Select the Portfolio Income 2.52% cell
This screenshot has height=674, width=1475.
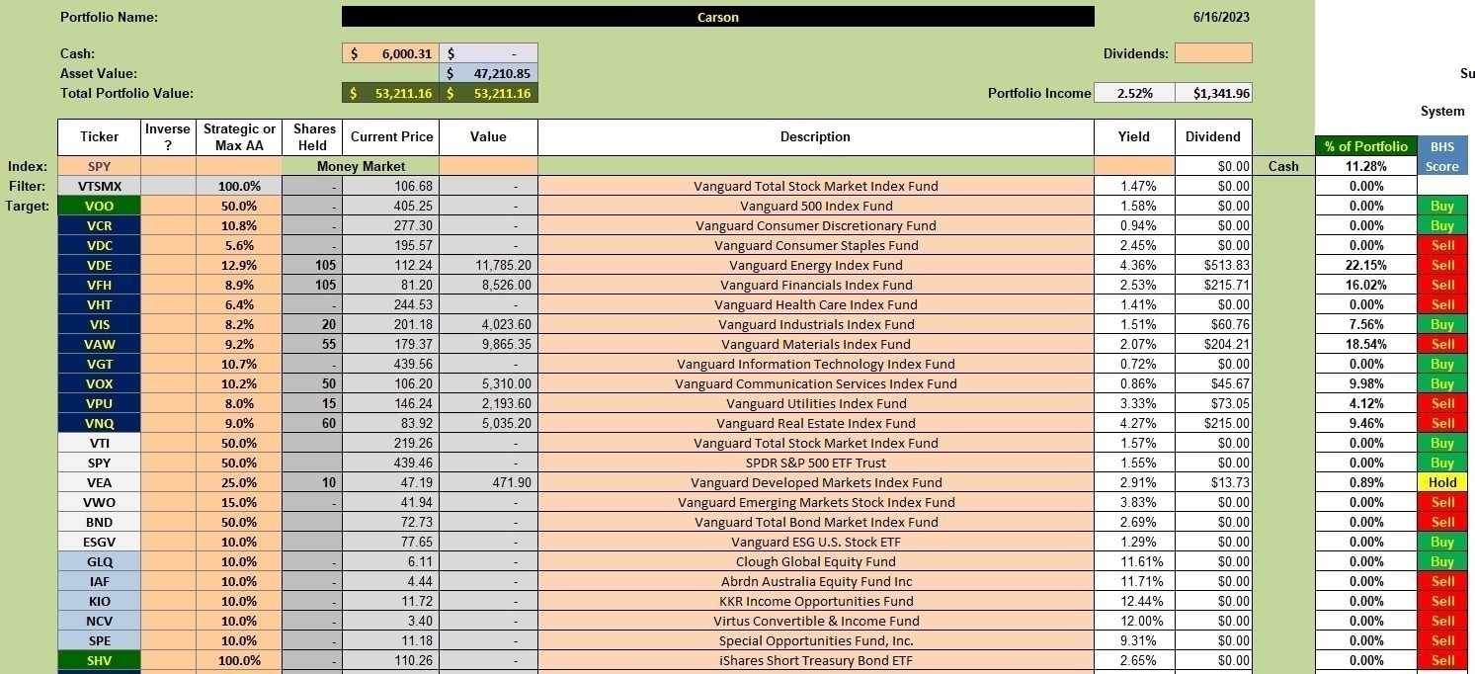tap(1134, 93)
